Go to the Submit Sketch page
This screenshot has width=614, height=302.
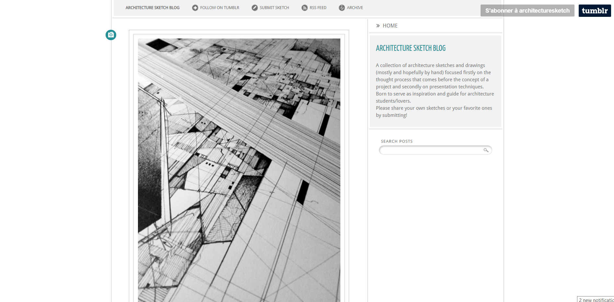point(274,8)
